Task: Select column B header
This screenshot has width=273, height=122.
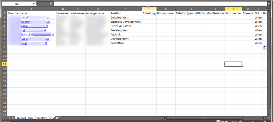Action: pos(63,9)
